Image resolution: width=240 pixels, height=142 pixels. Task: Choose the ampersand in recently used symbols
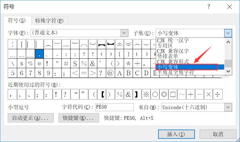point(128,94)
